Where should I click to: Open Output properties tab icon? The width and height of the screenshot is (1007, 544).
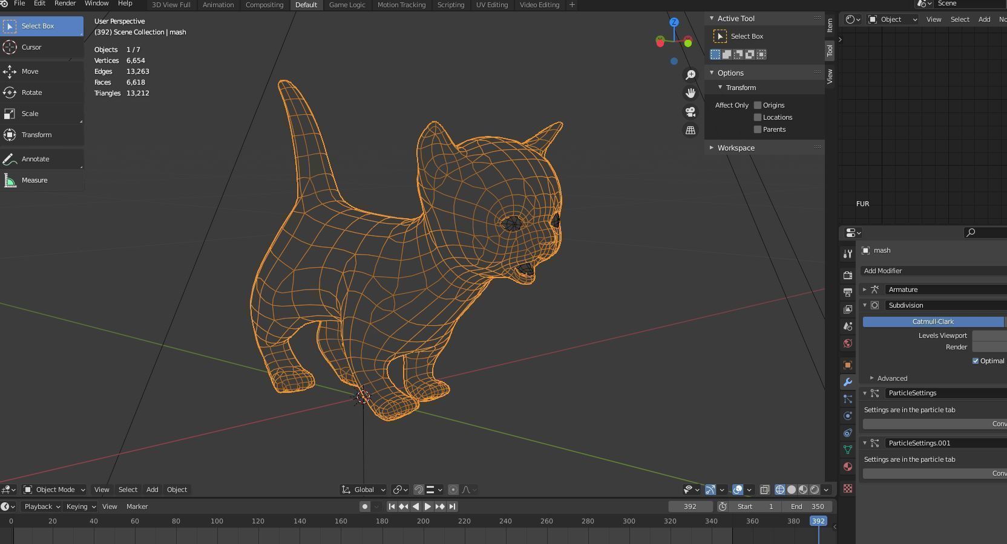point(848,292)
